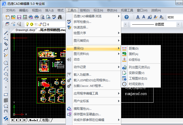This screenshot has height=125, width=183.
Task: Click the underlined A text style icon
Action: click(x=138, y=17)
